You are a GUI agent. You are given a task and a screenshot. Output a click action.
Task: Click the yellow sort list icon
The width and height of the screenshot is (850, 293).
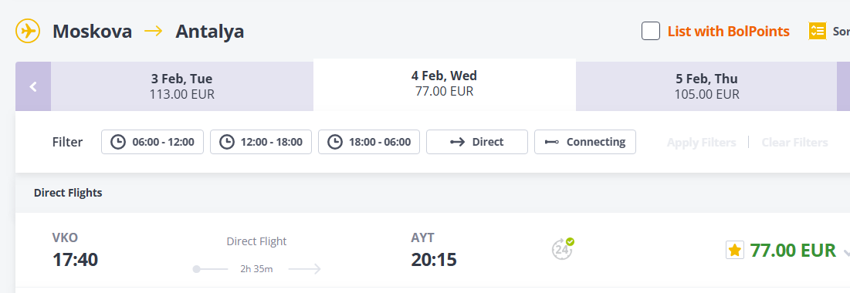point(817,31)
